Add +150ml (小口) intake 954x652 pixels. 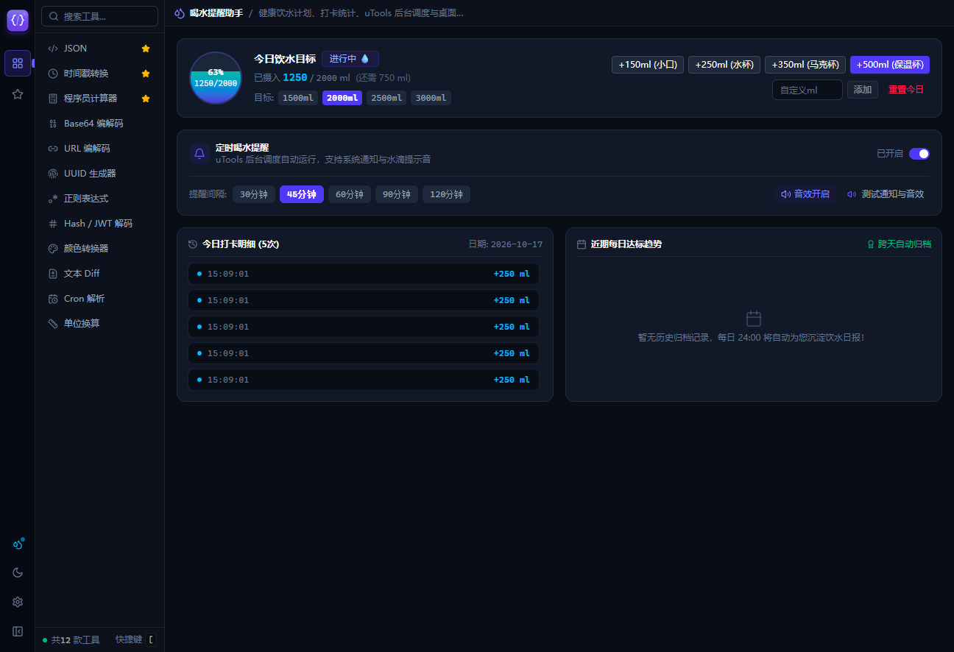[x=648, y=65]
